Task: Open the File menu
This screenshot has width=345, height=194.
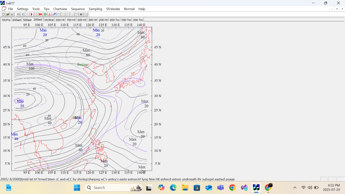Action: (10, 9)
